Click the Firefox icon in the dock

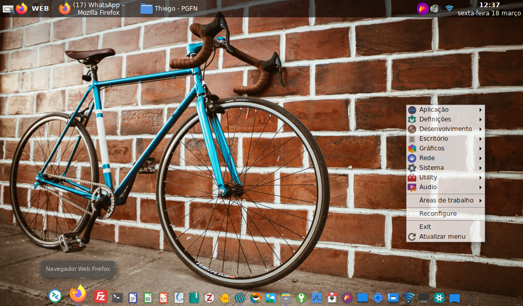78,294
